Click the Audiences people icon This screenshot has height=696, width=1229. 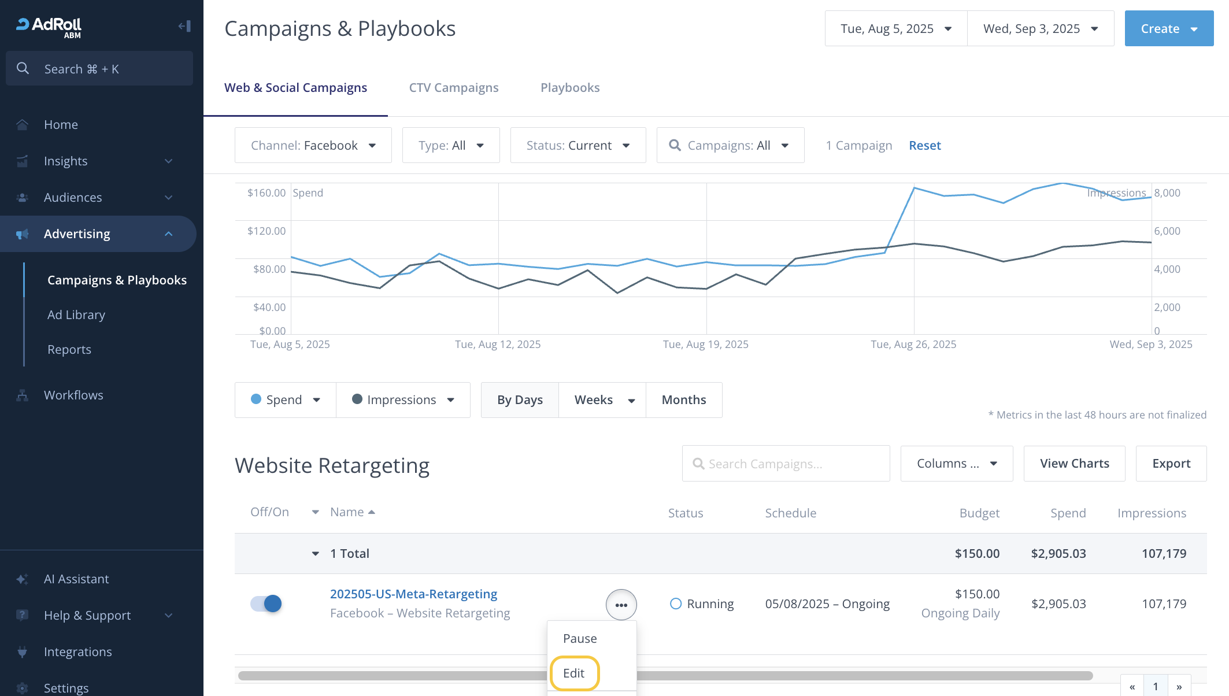(23, 198)
